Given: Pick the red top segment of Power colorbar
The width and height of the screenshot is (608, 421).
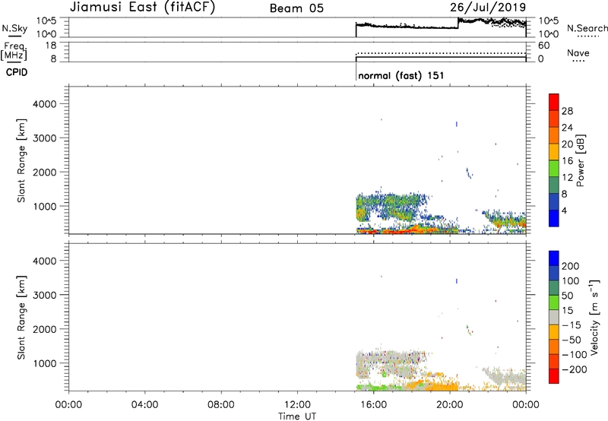Looking at the screenshot, I should [x=554, y=103].
